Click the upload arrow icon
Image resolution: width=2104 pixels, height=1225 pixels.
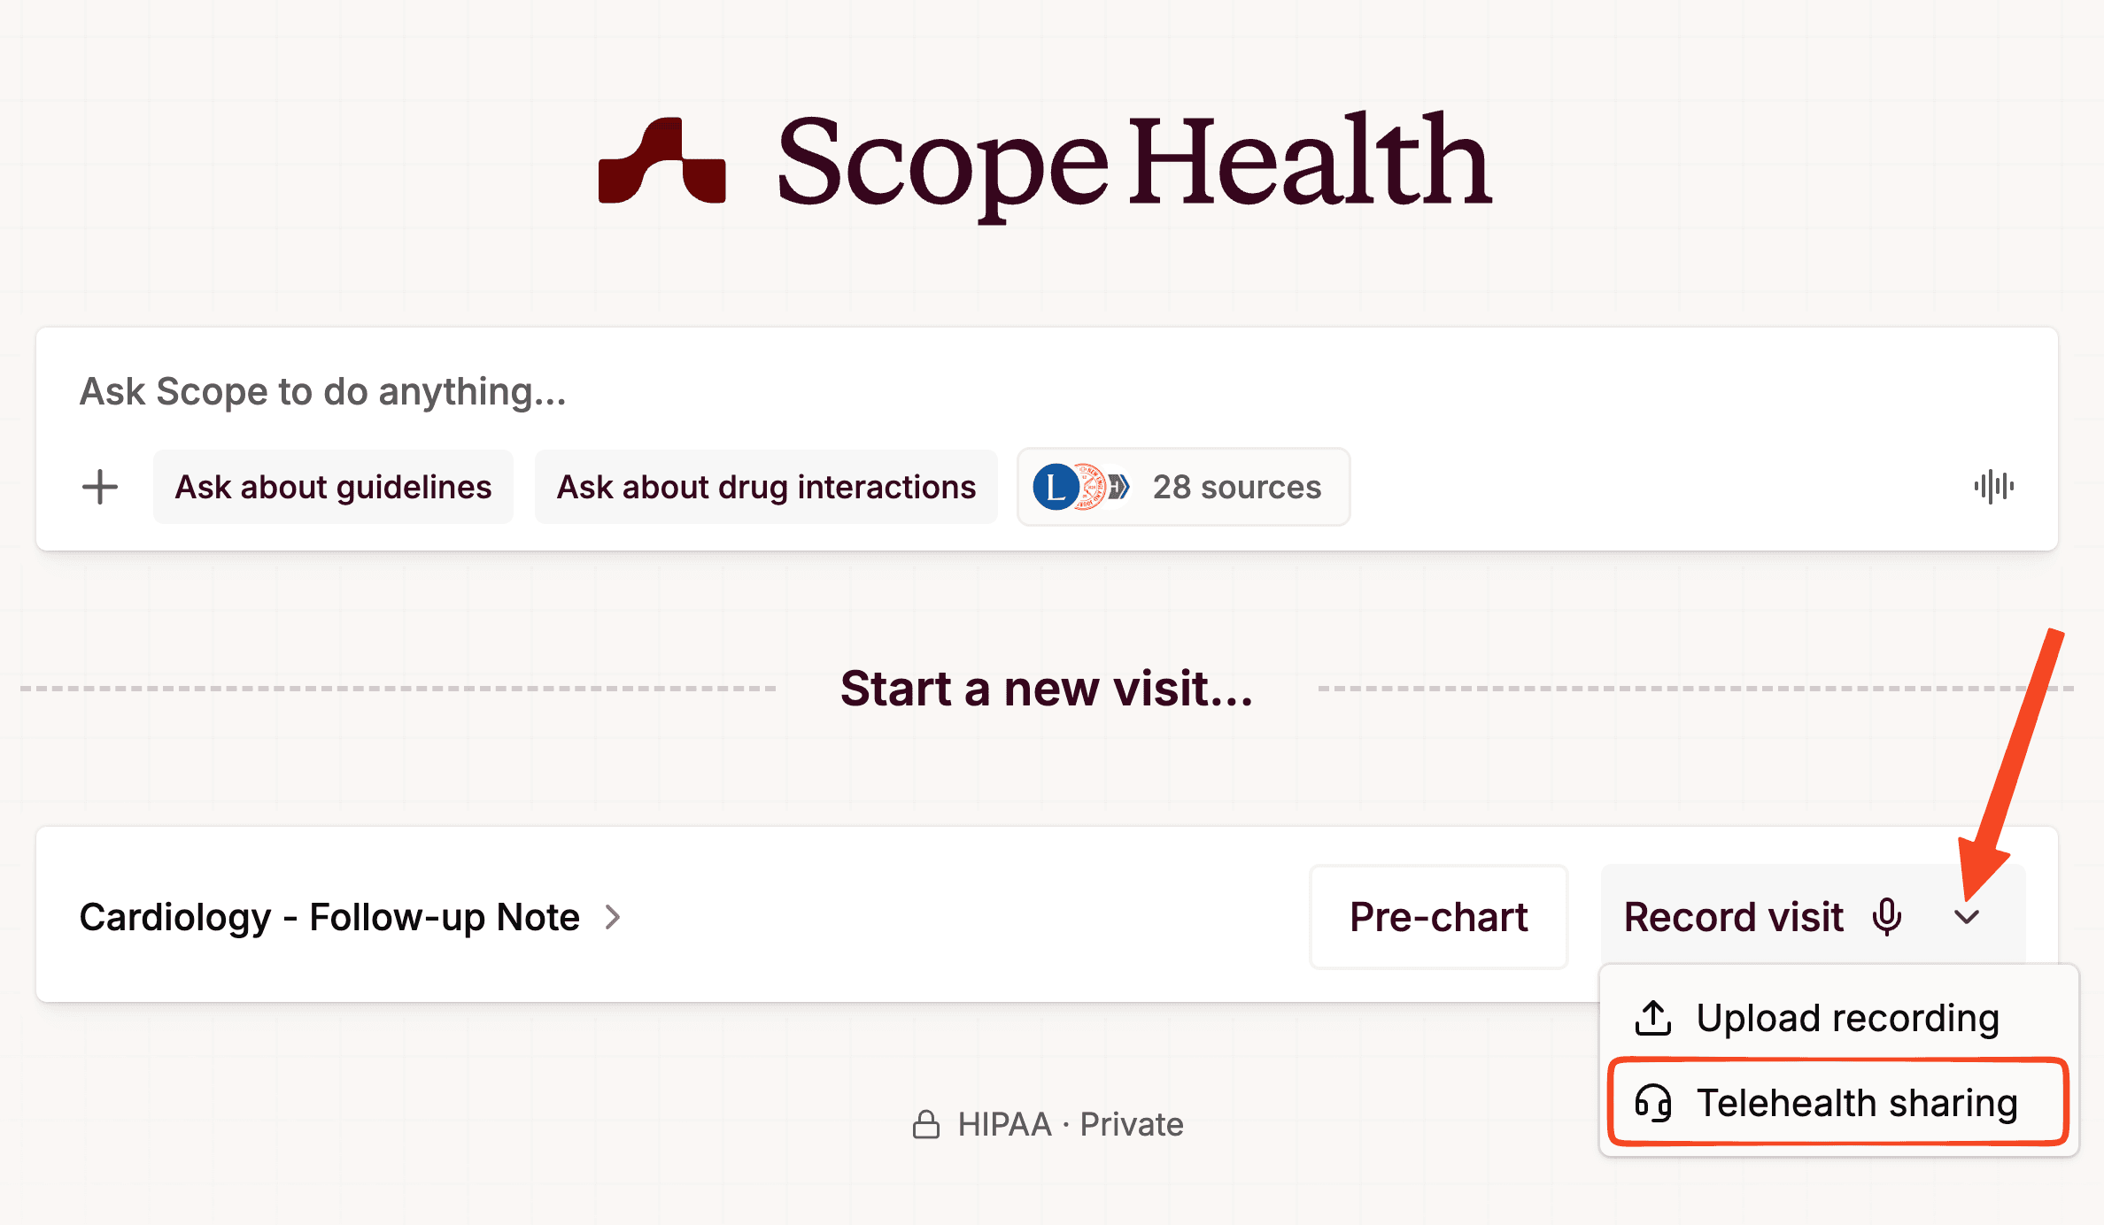[x=1652, y=1018]
